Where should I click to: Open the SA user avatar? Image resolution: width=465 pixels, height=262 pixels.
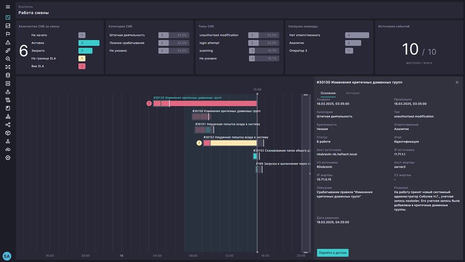(7, 256)
